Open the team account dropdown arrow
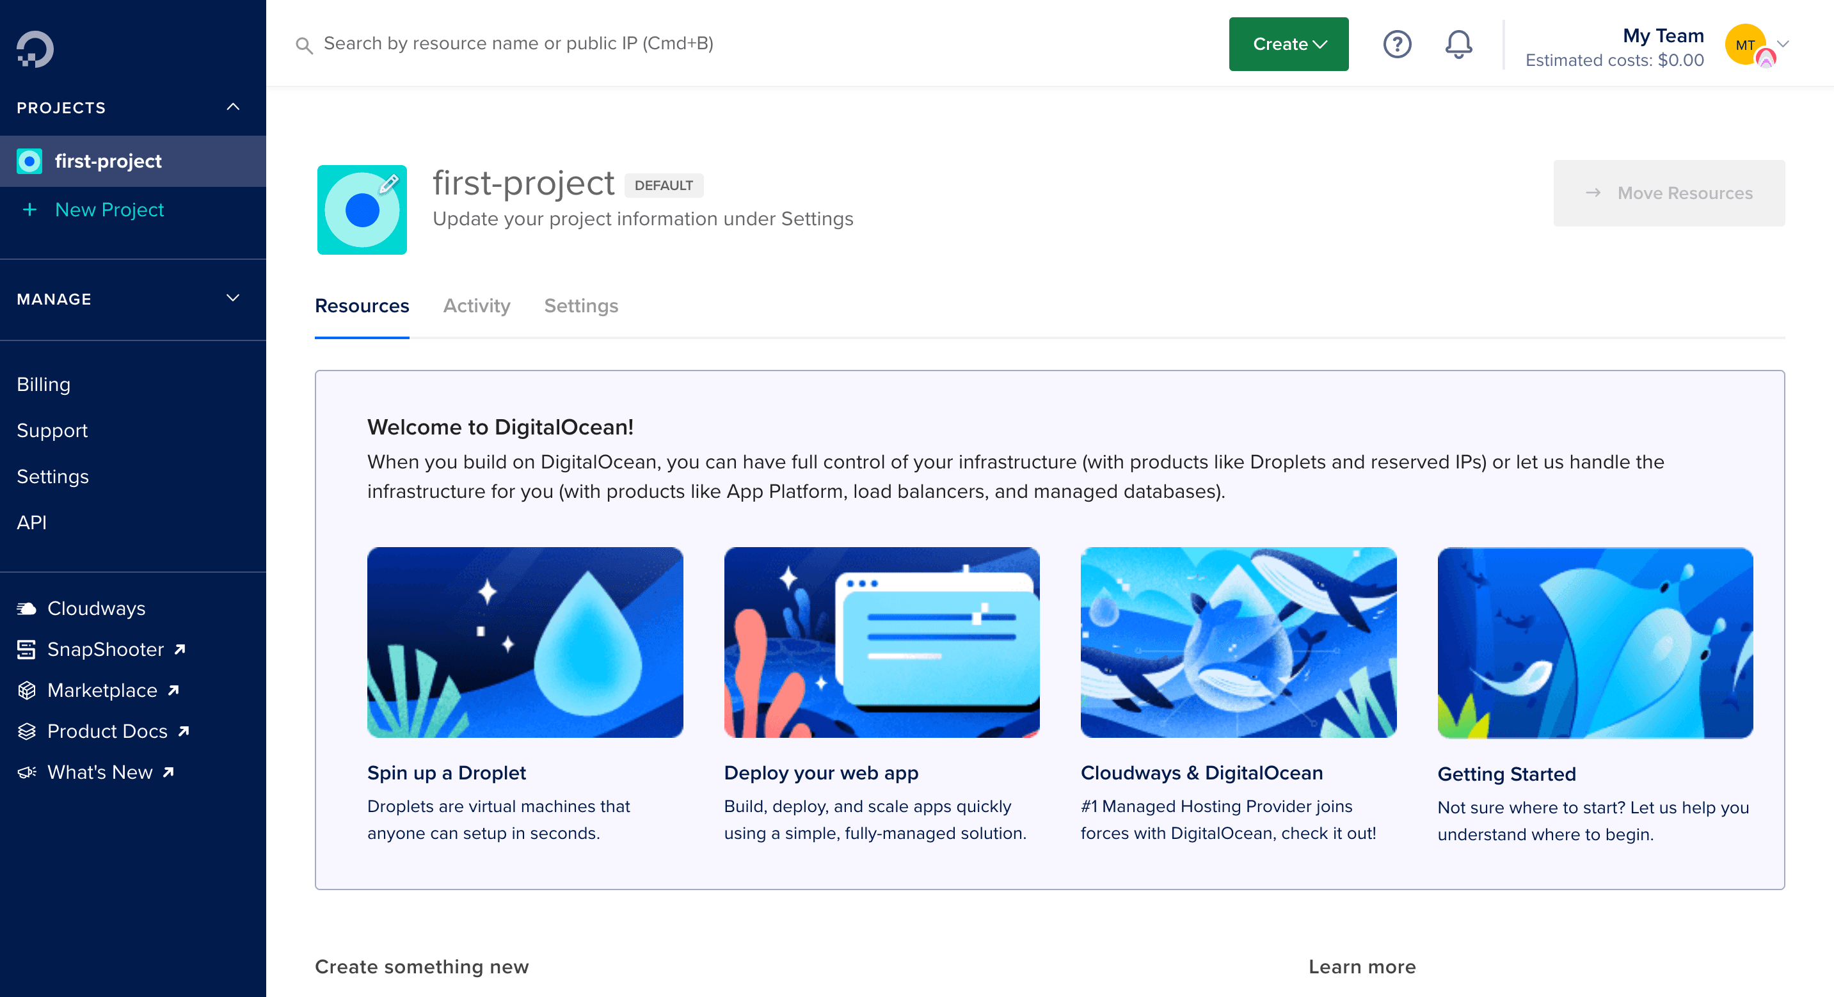1834x997 pixels. click(x=1783, y=44)
